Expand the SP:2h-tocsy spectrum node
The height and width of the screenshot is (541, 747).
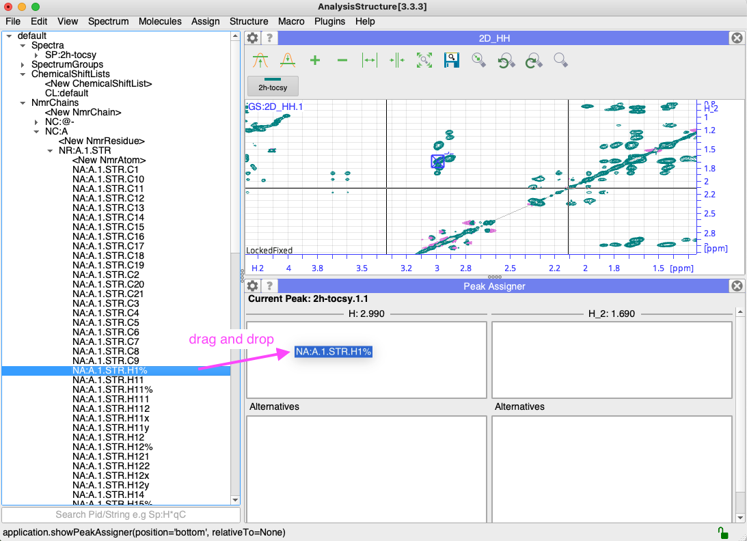click(x=36, y=55)
